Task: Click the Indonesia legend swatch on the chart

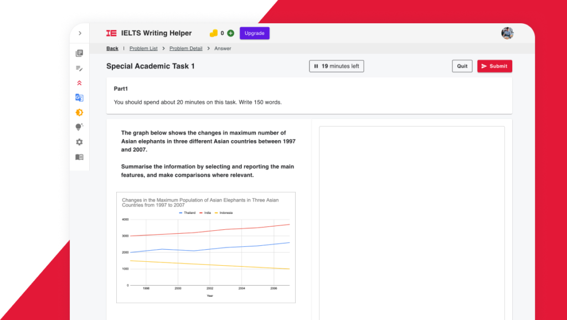Action: (216, 213)
